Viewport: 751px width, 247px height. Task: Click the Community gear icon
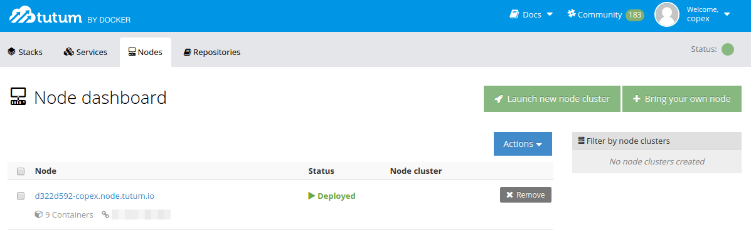pos(572,14)
